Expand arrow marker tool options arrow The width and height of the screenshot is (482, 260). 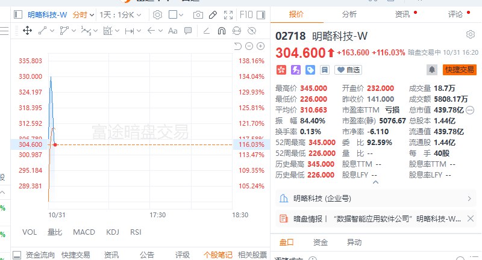pos(160,31)
